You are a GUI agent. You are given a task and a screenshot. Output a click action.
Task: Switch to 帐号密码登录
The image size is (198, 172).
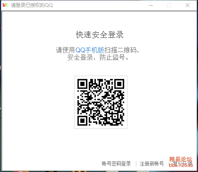[116, 164]
